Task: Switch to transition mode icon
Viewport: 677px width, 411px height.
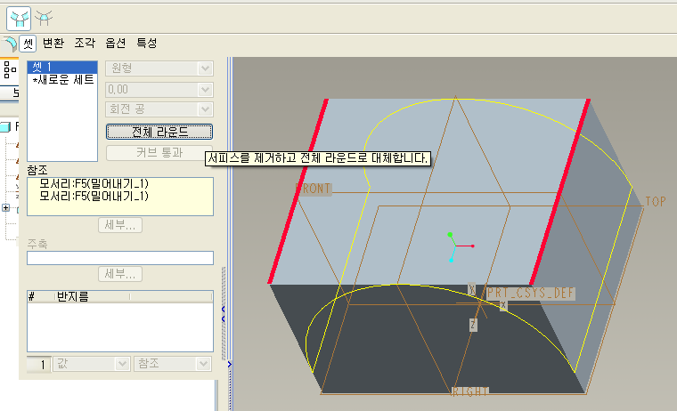Action: (44, 17)
